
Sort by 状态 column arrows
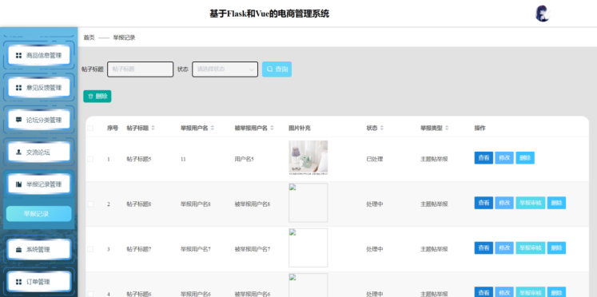pyautogui.click(x=381, y=129)
